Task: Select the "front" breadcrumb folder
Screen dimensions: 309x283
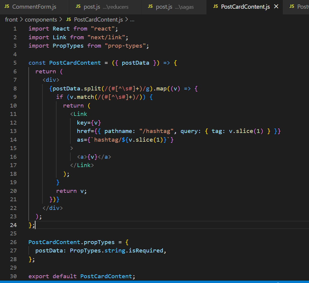Action: tap(11, 20)
